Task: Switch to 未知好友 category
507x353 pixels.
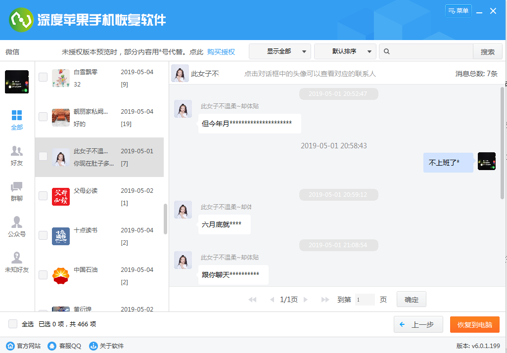Action: (17, 263)
